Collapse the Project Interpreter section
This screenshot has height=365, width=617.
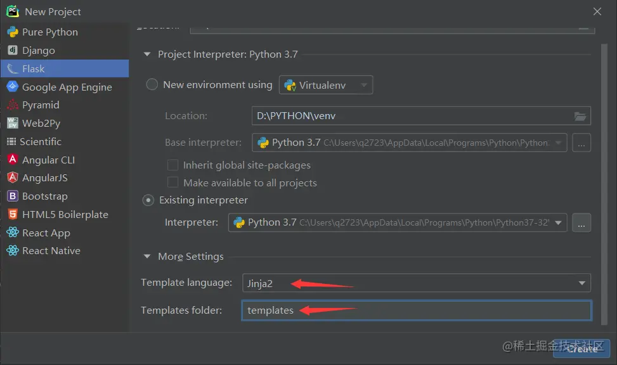coord(147,54)
